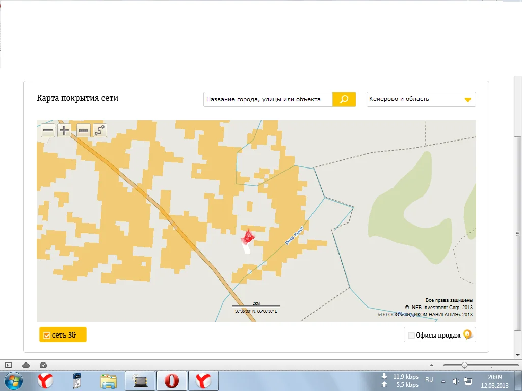Click the Карта покрытия сети heading

[77, 98]
